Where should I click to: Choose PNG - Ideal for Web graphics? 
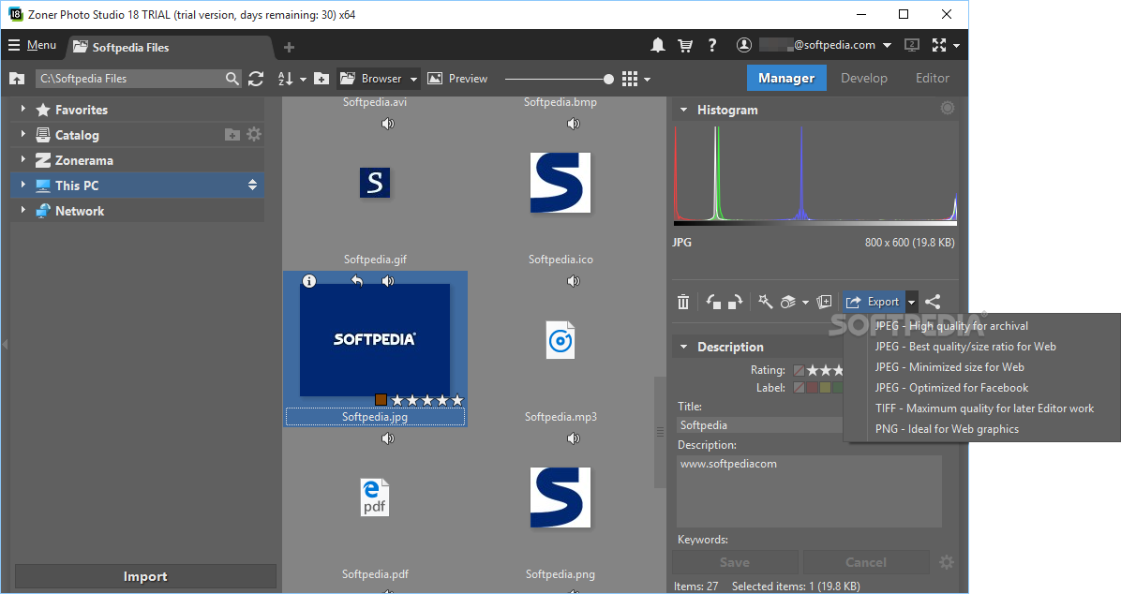point(947,430)
